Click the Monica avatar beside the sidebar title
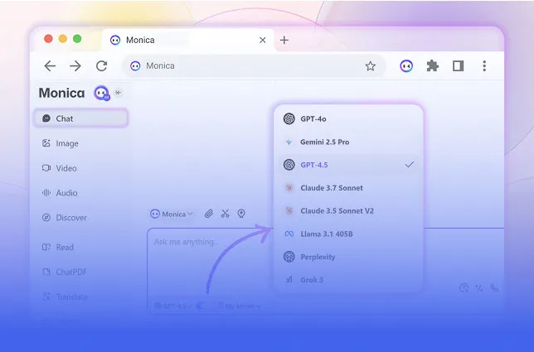Image resolution: width=534 pixels, height=352 pixels. [x=101, y=93]
